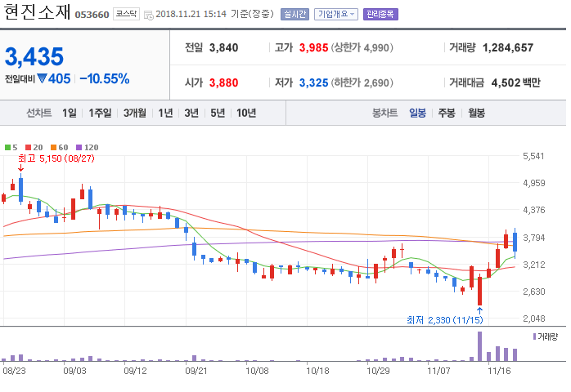
Task: Click the 실시간 button
Action: point(294,14)
